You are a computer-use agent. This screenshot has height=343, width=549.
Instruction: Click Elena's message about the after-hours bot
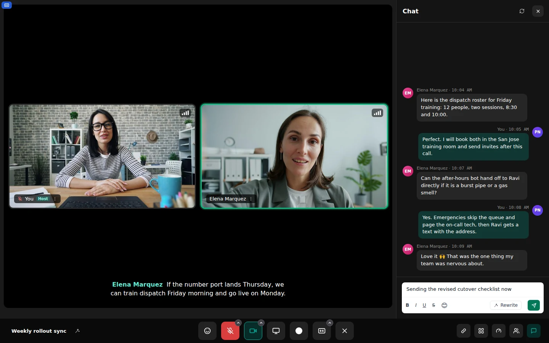[472, 186]
